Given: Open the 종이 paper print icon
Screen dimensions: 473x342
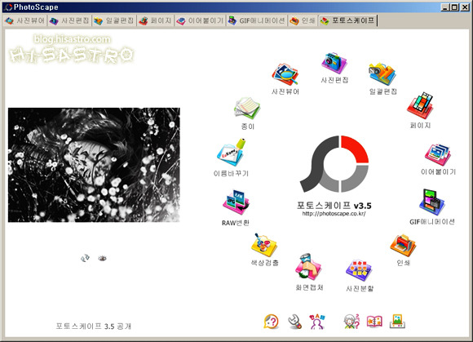Looking at the screenshot, I should (247, 108).
